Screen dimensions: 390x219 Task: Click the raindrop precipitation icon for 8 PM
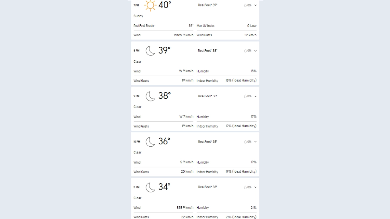pyautogui.click(x=245, y=51)
